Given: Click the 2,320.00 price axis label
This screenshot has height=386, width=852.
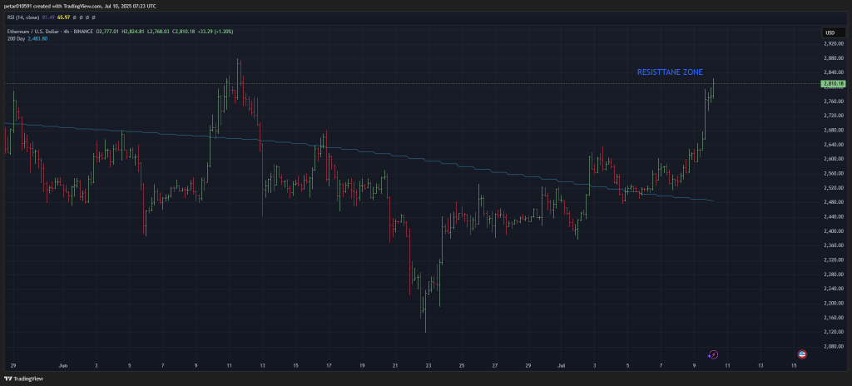Looking at the screenshot, I should click(x=833, y=260).
